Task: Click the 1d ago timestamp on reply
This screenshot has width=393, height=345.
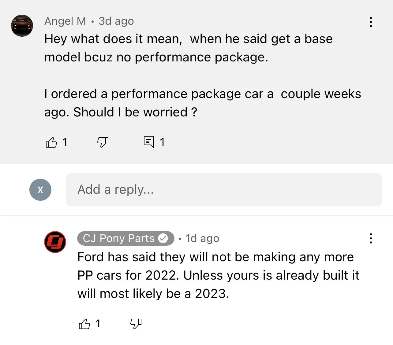Action: click(x=202, y=238)
